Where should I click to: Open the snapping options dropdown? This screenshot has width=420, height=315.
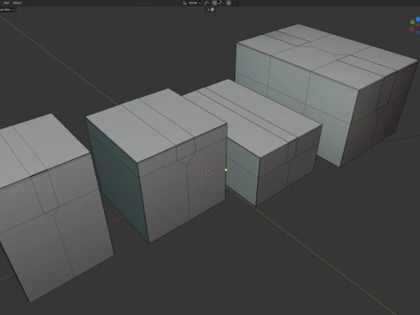220,3
